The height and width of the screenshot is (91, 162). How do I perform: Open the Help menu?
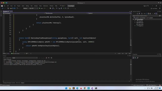(x=56, y=6)
